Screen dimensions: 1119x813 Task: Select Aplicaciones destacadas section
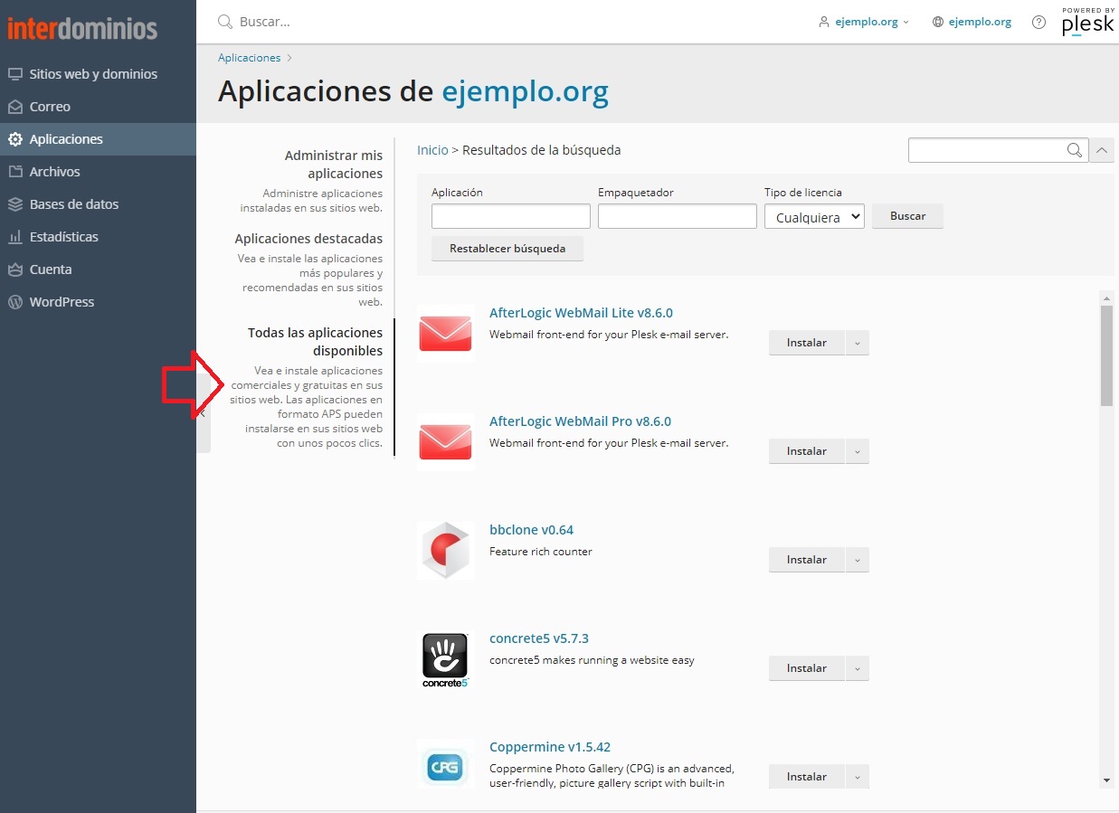click(308, 239)
